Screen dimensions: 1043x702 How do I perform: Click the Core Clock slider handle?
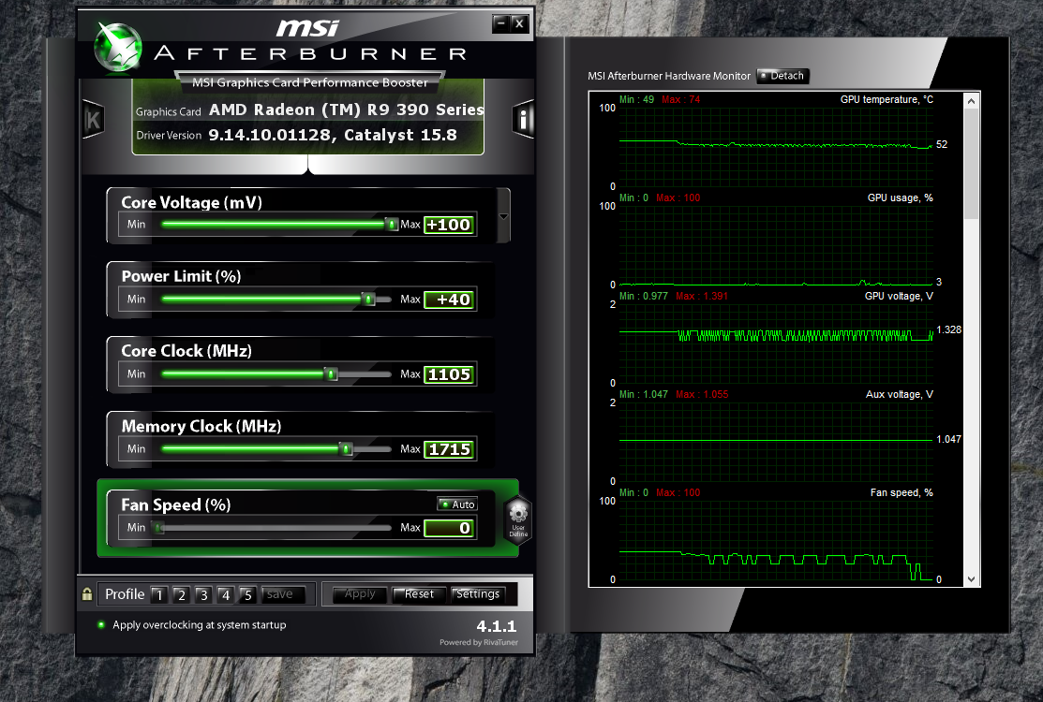331,374
